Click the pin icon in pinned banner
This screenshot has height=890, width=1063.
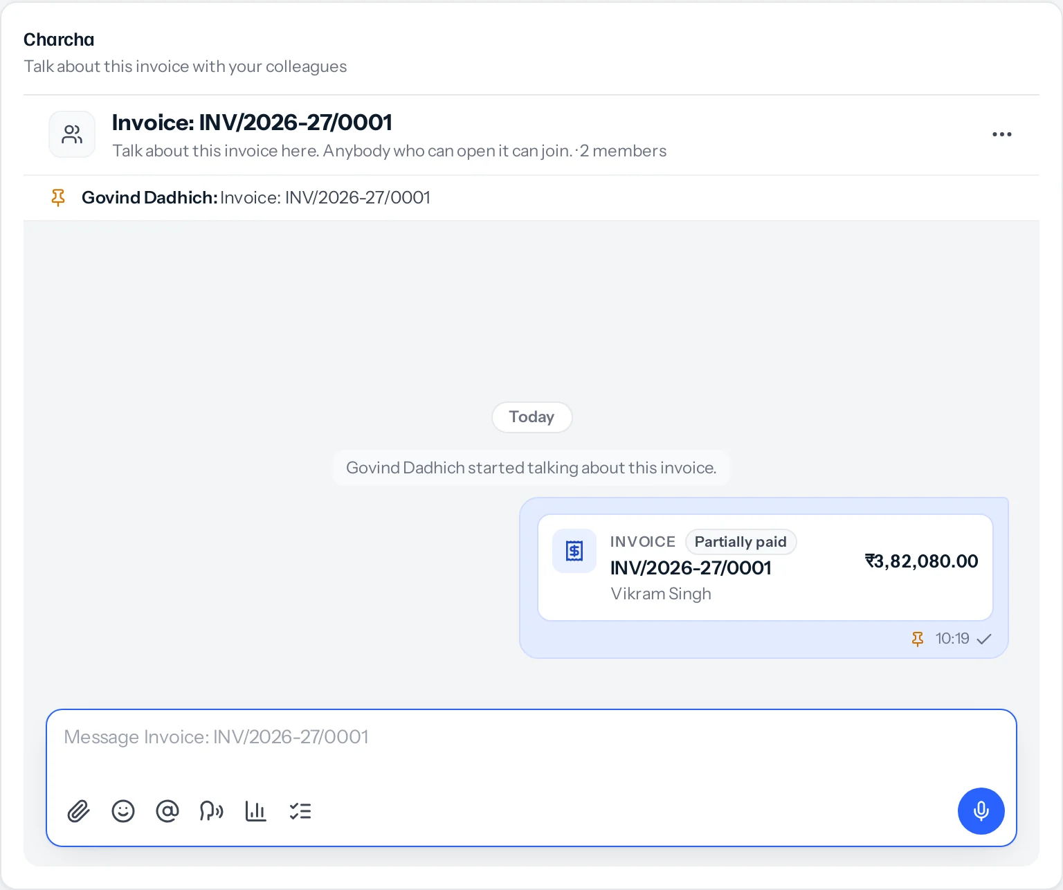coord(58,198)
